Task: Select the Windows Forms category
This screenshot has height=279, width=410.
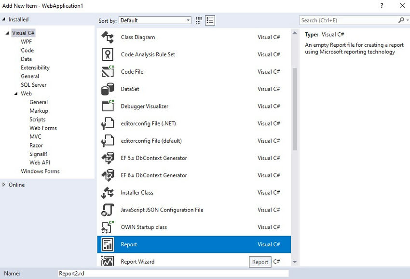Action: (x=40, y=171)
